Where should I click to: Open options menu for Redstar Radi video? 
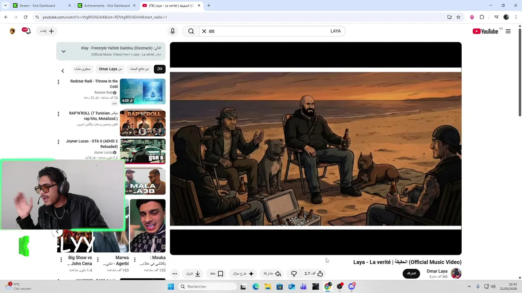pos(58,82)
